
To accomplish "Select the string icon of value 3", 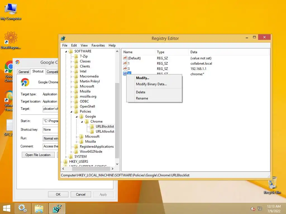I will click(125, 69).
